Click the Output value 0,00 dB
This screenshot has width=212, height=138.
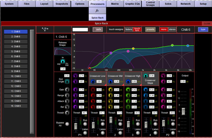pos(183,82)
